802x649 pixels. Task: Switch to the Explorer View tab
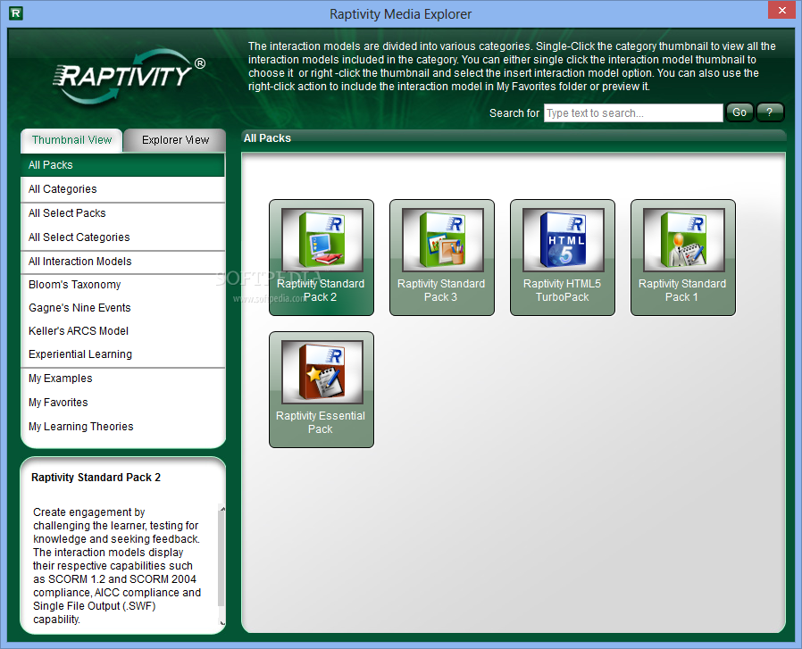[175, 140]
